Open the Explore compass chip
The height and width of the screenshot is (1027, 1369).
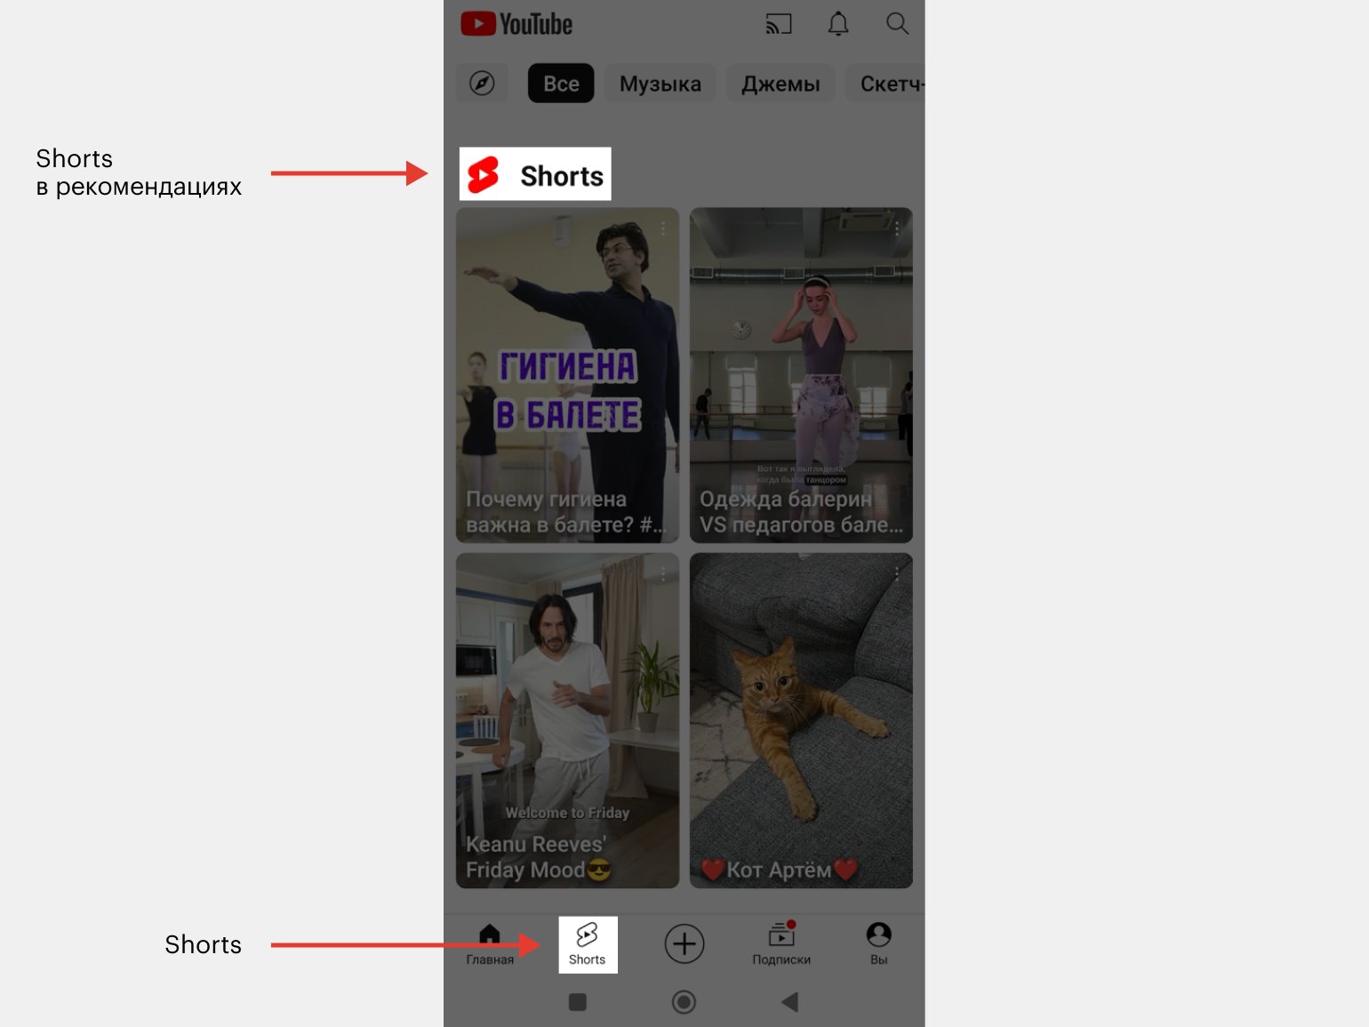point(482,84)
